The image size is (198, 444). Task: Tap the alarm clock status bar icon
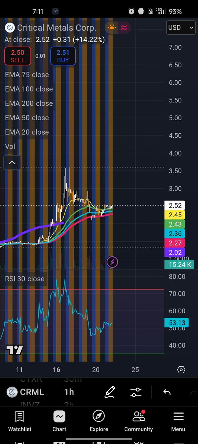131,11
